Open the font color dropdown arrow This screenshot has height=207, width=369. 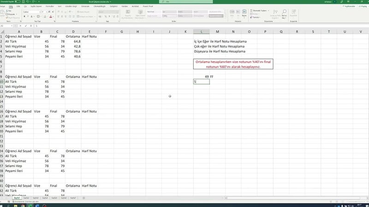pos(53,17)
